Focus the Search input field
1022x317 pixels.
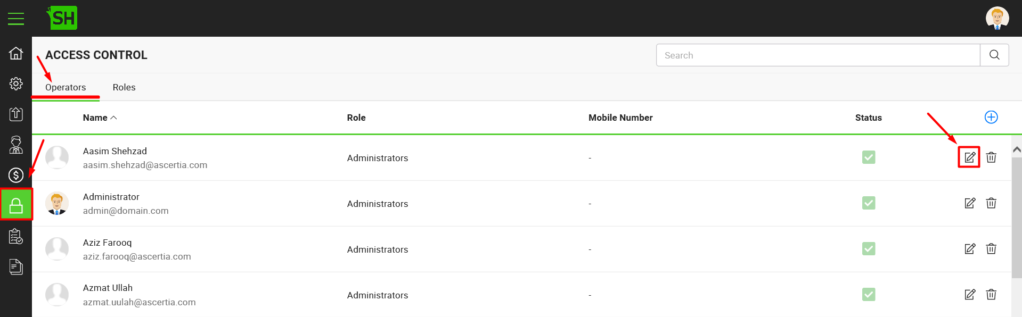pyautogui.click(x=818, y=55)
